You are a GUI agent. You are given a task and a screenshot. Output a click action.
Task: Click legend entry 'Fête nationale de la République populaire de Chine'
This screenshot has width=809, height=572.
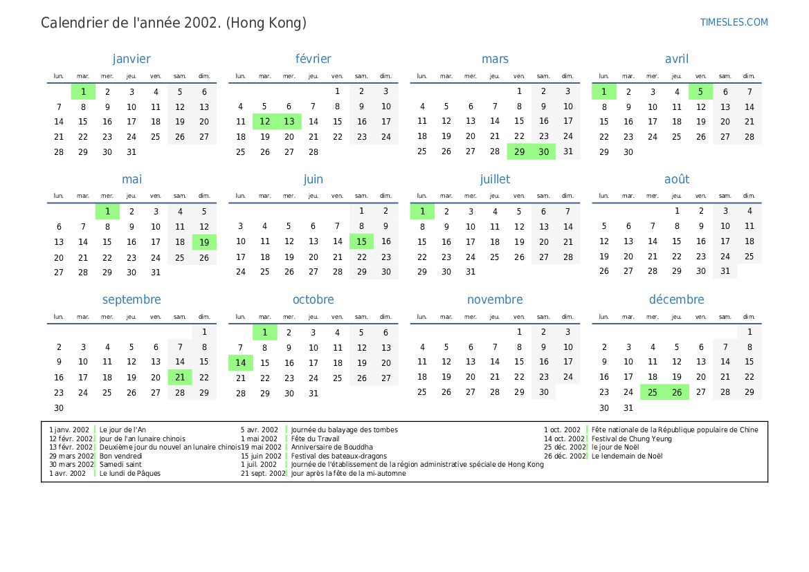675,430
